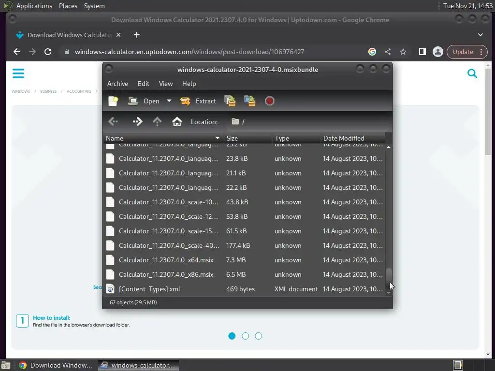Open BUSINESS breadcrumb link
Viewport: 495px width, 371px height.
pyautogui.click(x=48, y=91)
